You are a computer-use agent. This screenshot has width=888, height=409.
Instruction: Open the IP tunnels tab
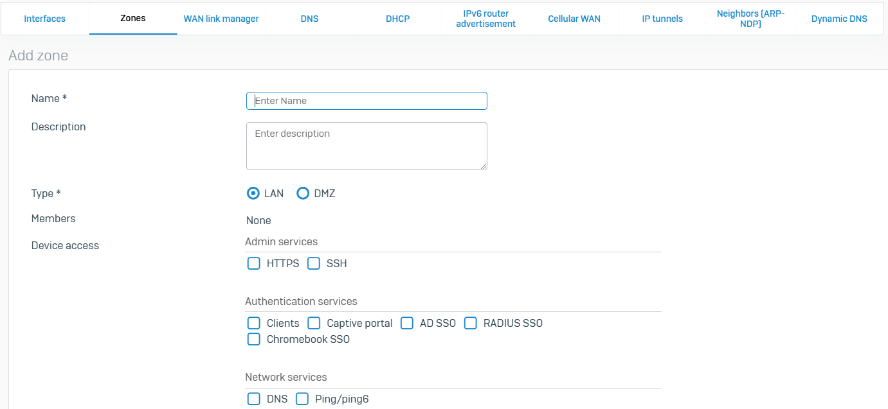point(662,19)
